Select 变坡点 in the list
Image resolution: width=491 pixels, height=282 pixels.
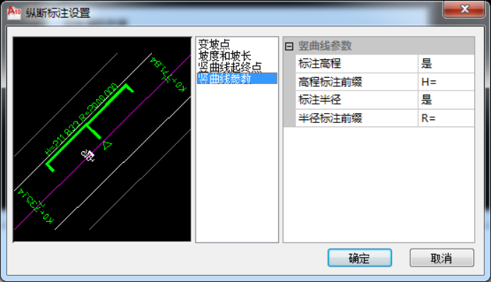(x=214, y=45)
